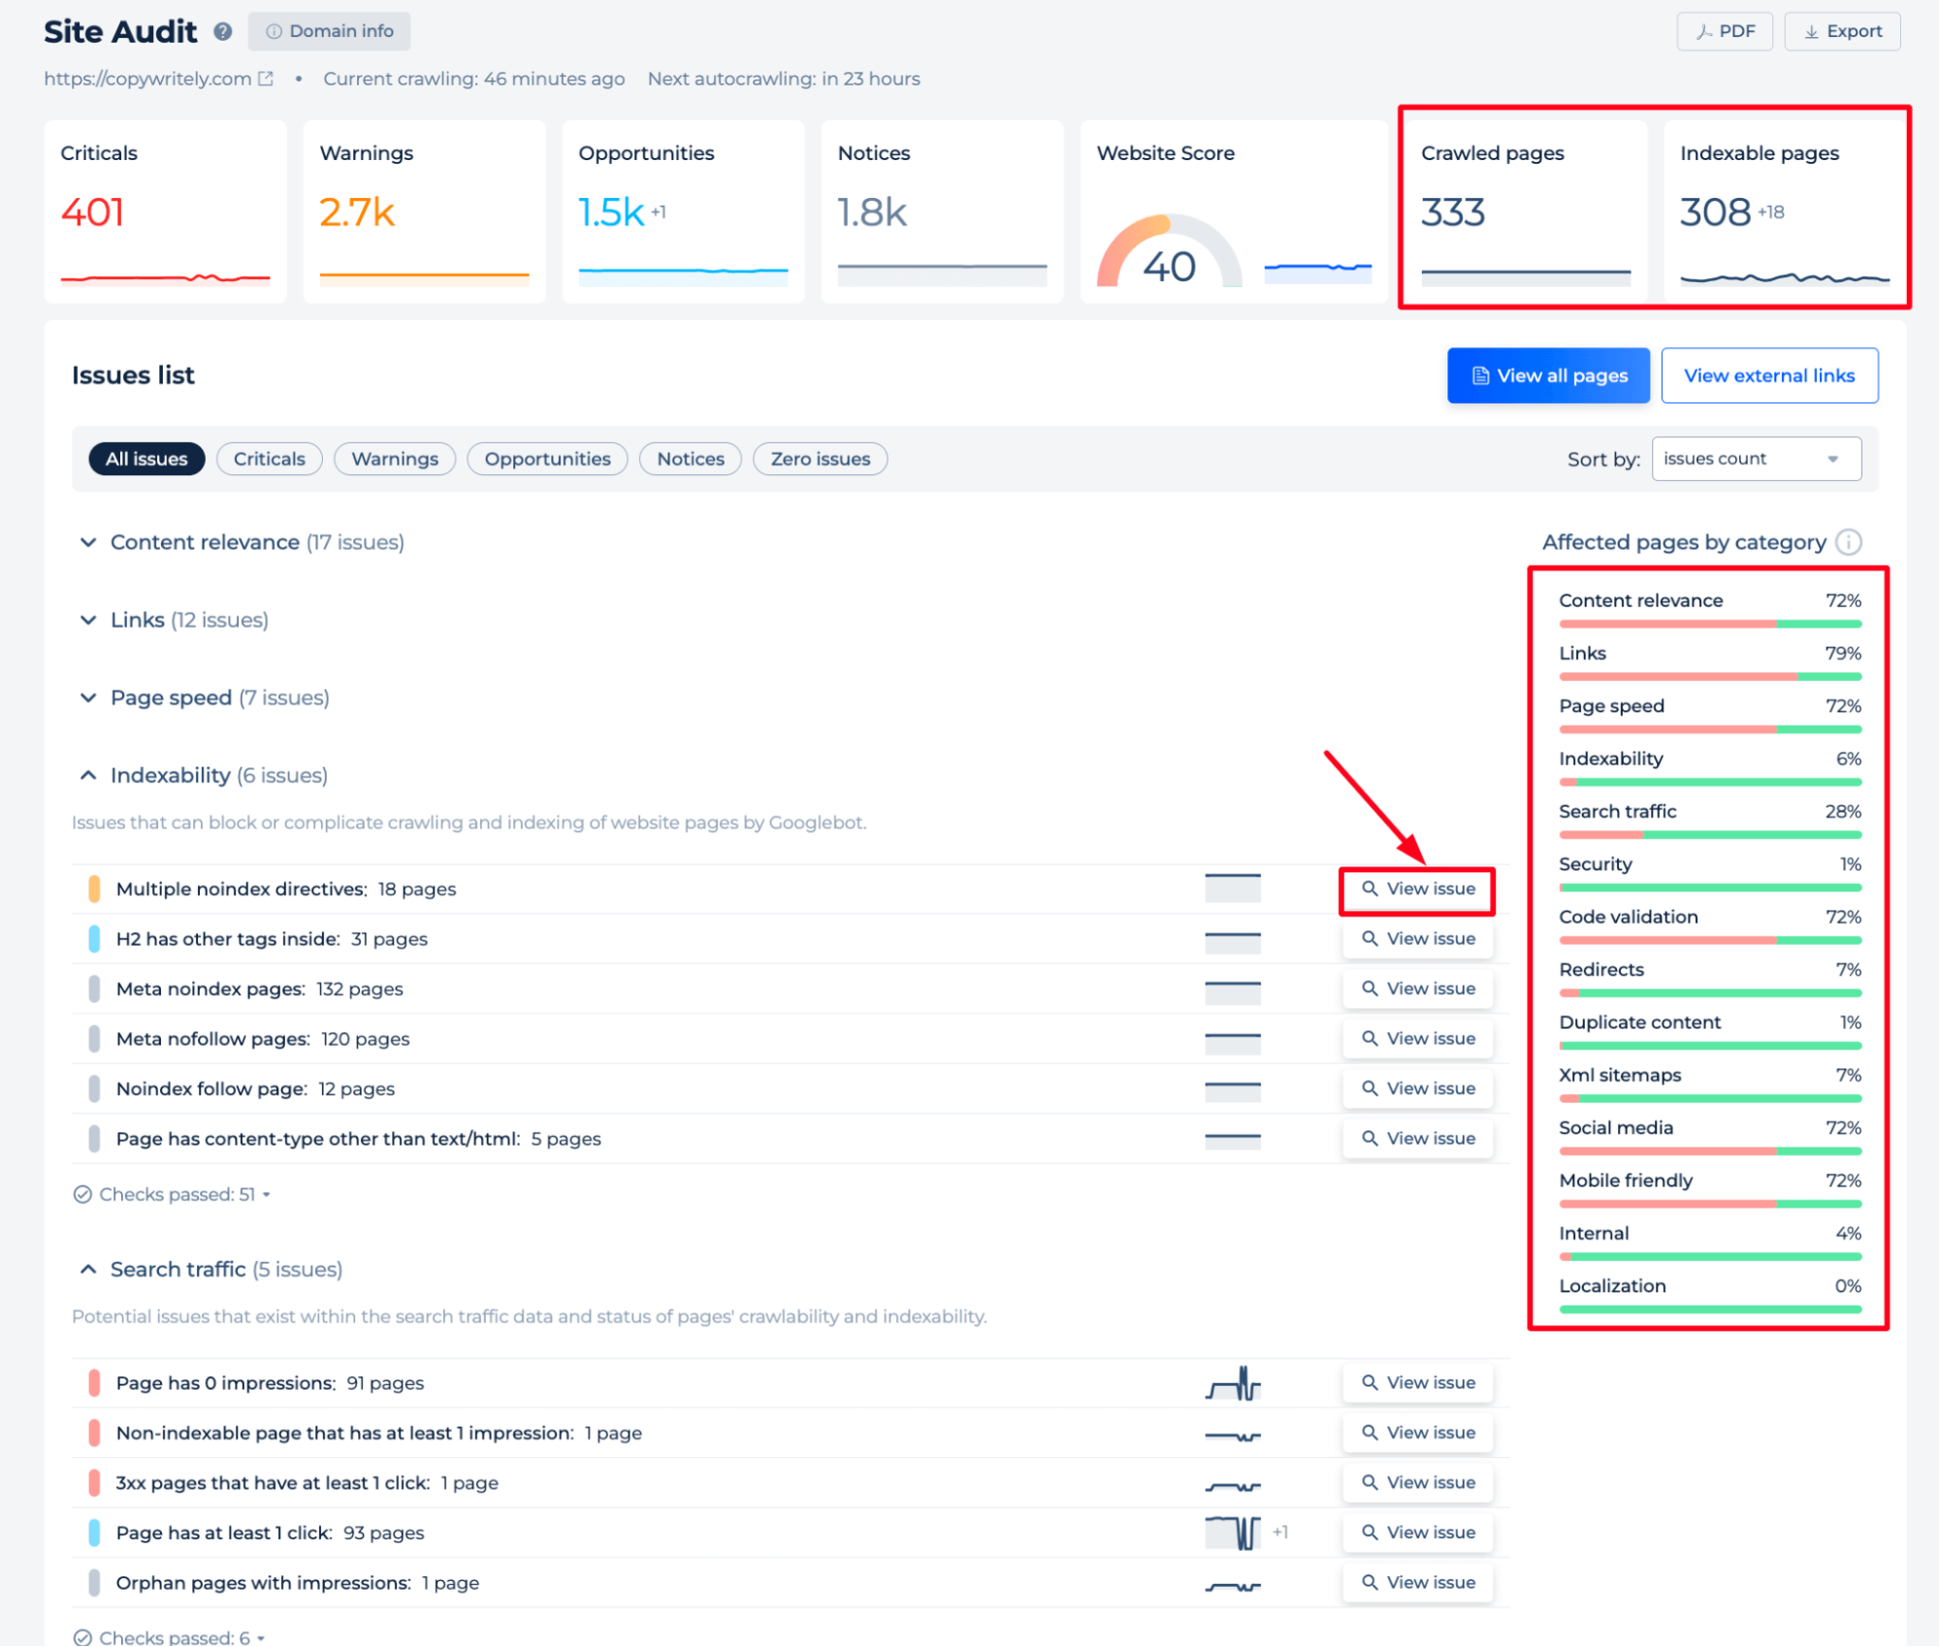
Task: Click the Page has 0 impressions trend sparkline
Action: point(1233,1383)
